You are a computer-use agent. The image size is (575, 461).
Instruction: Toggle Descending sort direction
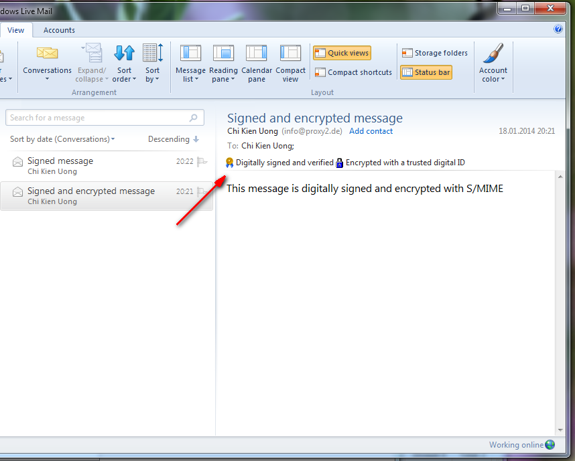(x=174, y=139)
